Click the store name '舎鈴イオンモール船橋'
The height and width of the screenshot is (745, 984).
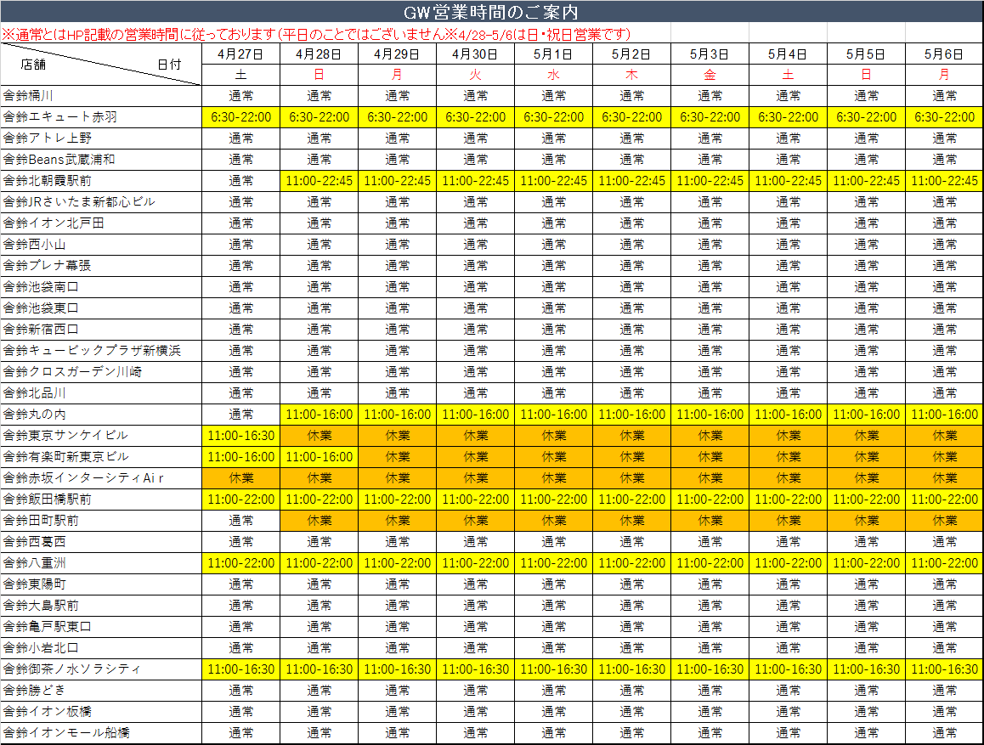click(x=66, y=733)
